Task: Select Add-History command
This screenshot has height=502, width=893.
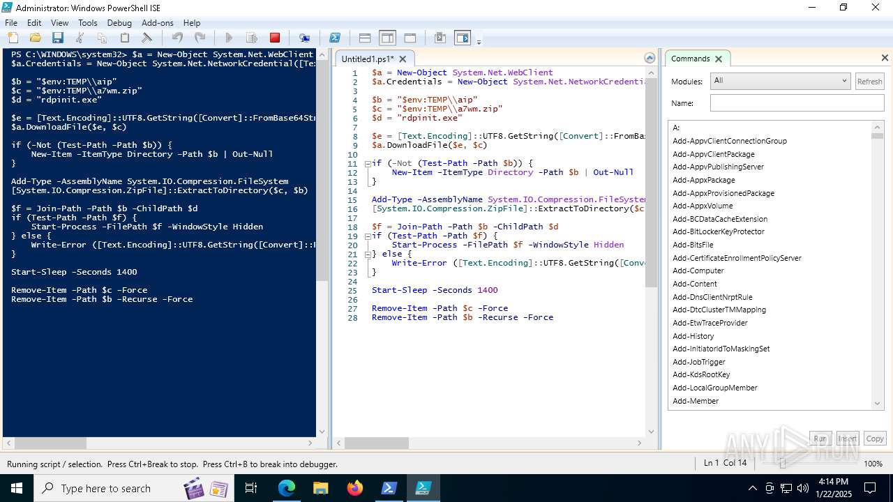Action: [x=693, y=336]
